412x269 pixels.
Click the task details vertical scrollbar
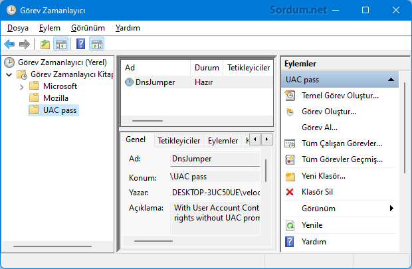[x=266, y=171]
